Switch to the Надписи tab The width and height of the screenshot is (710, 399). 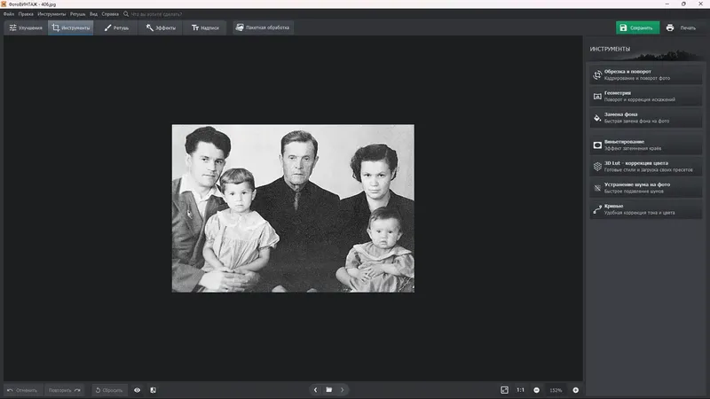pos(205,27)
